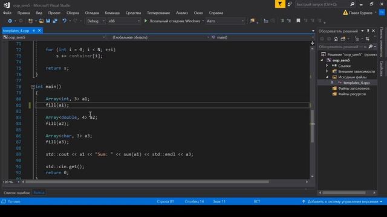Image resolution: width=387 pixels, height=217 pixels.
Task: Click the Save All toolbar icon
Action: (x=55, y=21)
